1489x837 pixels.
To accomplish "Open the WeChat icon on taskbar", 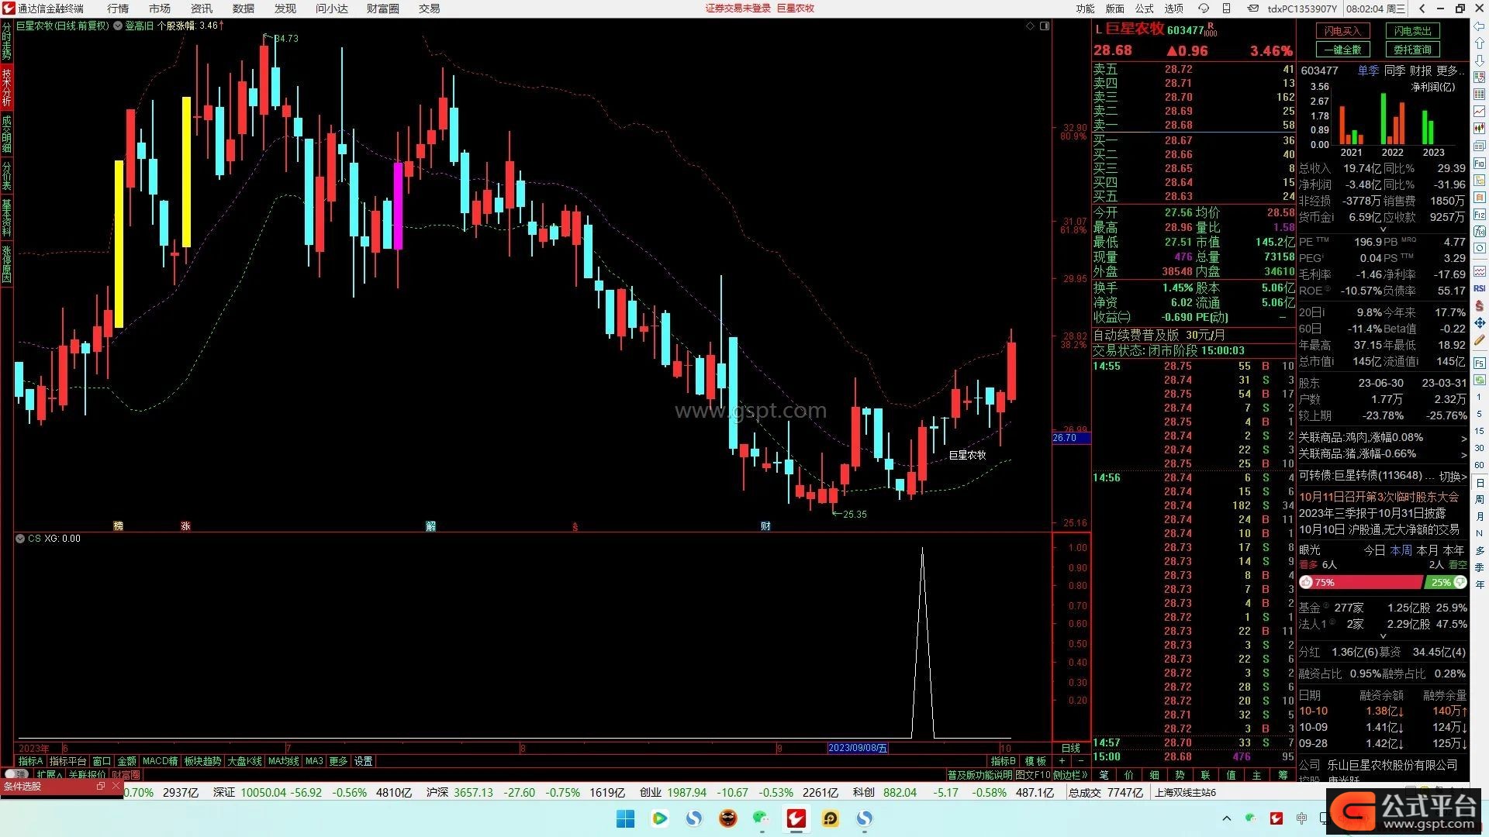I will (760, 818).
